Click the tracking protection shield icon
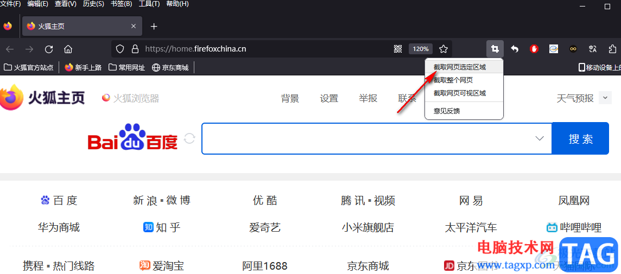621x274 pixels. tap(120, 49)
